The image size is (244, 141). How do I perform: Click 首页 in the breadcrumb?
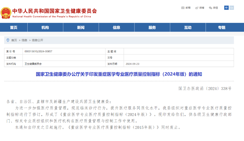coord(14,40)
